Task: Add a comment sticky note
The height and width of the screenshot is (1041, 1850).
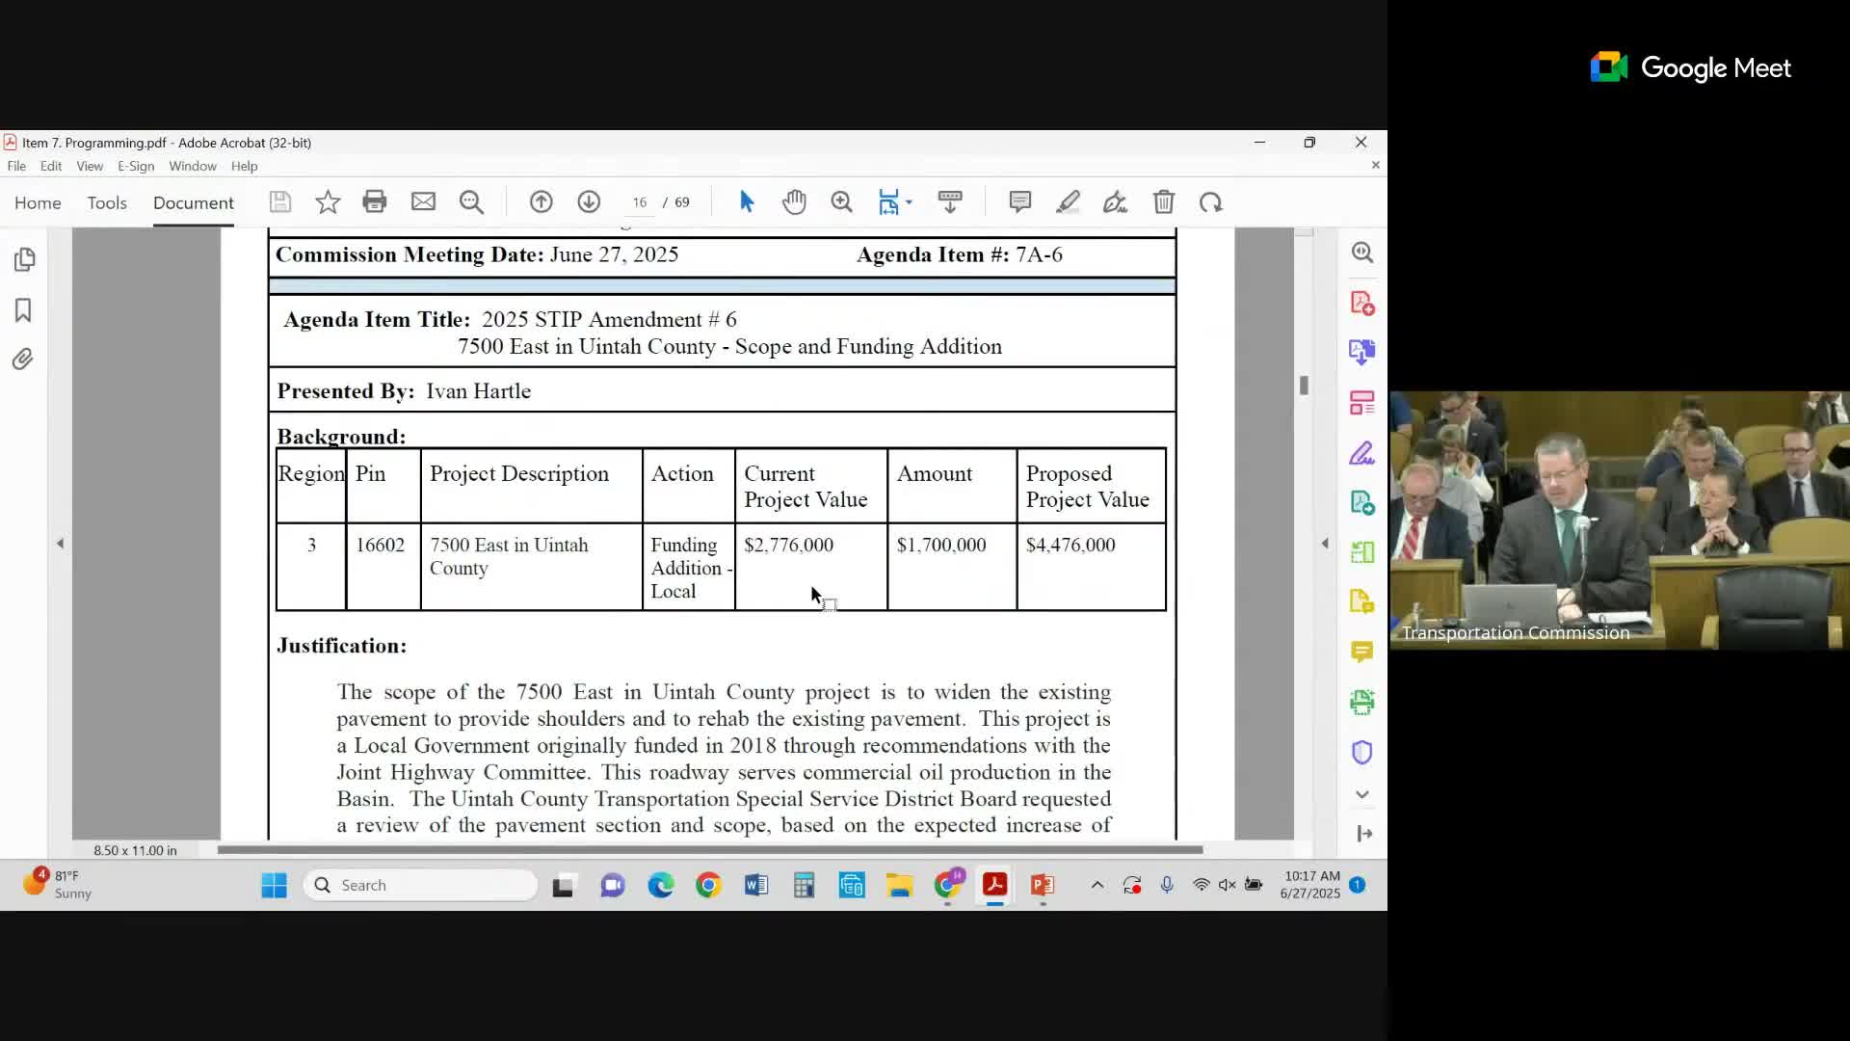Action: [1020, 202]
